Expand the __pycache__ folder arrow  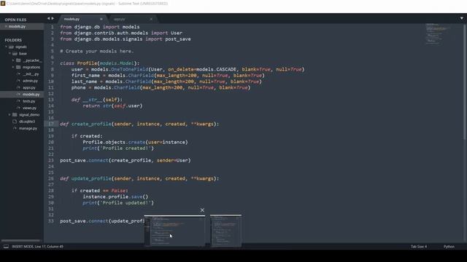click(x=13, y=60)
